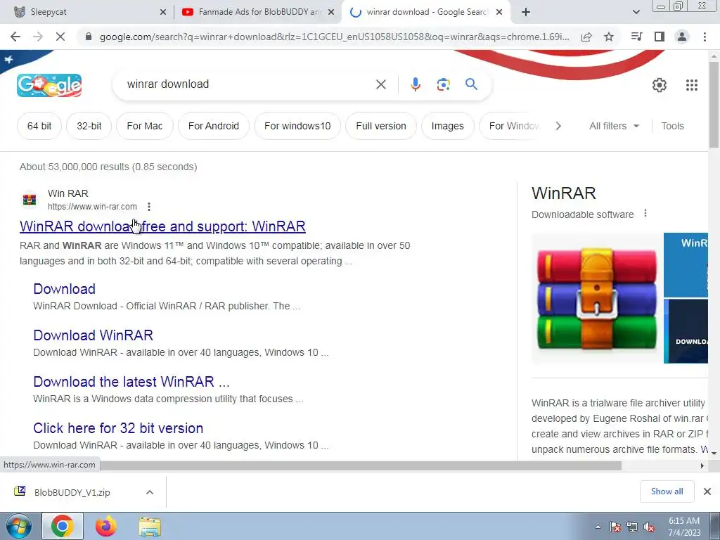This screenshot has height=540, width=720.
Task: Click Show all downloads button
Action: coord(667,491)
